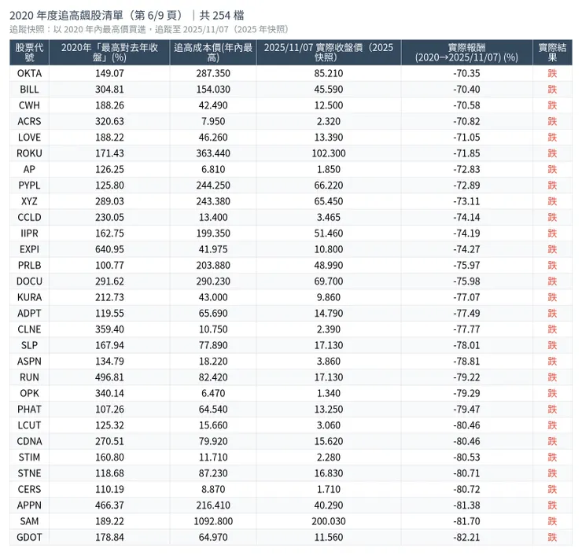Screen dimensions: 582x555
Task: Select the CDNA ticker cell
Action: pos(29,441)
